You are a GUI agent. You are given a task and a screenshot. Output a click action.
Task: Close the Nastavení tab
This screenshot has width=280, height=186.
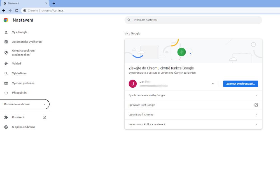point(46,3)
